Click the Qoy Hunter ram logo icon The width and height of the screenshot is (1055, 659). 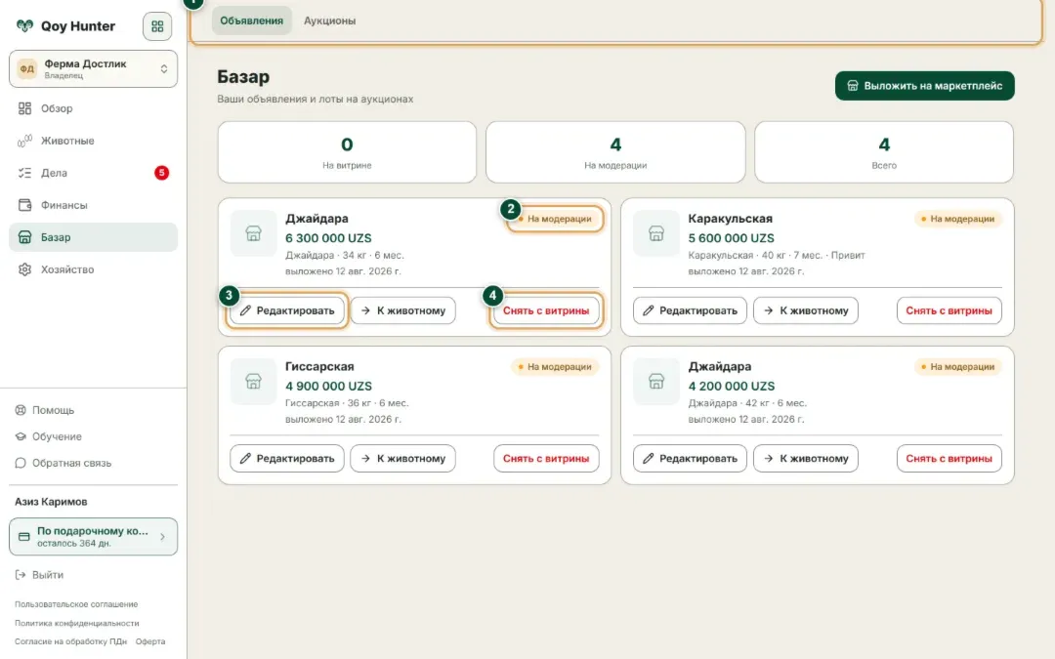click(24, 26)
